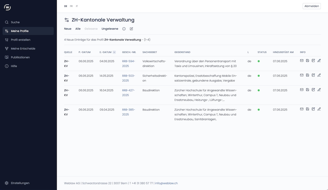Switch to the Ungelesene filter tab
328x190 pixels.
pos(110,29)
